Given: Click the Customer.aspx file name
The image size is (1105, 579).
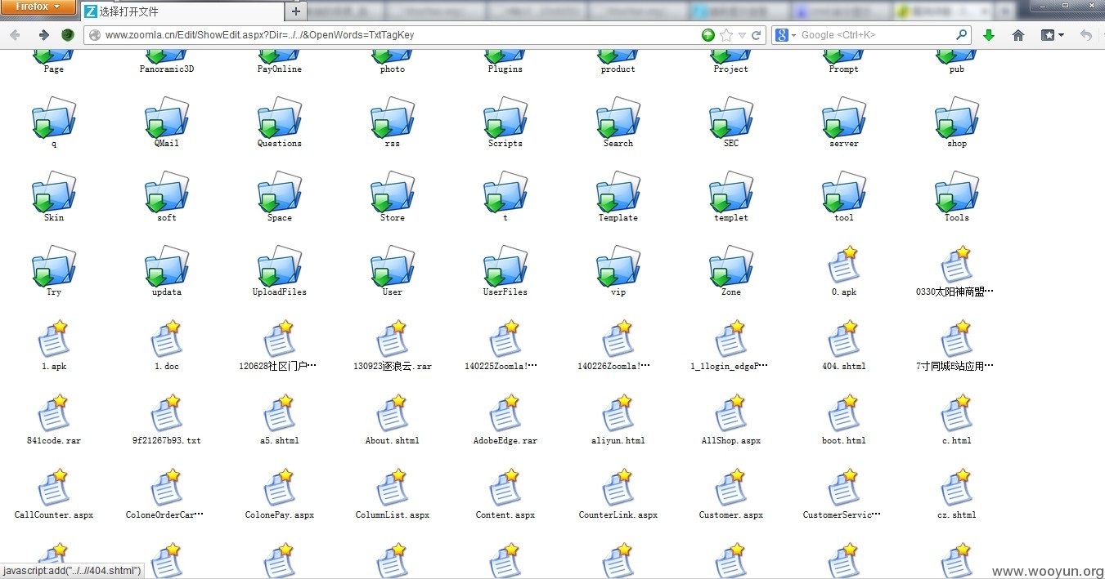Looking at the screenshot, I should click(731, 515).
